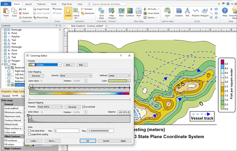The width and height of the screenshot is (237, 151).
Task: Turn on Logarithmic scaling checkbox
Action: (x=30, y=134)
